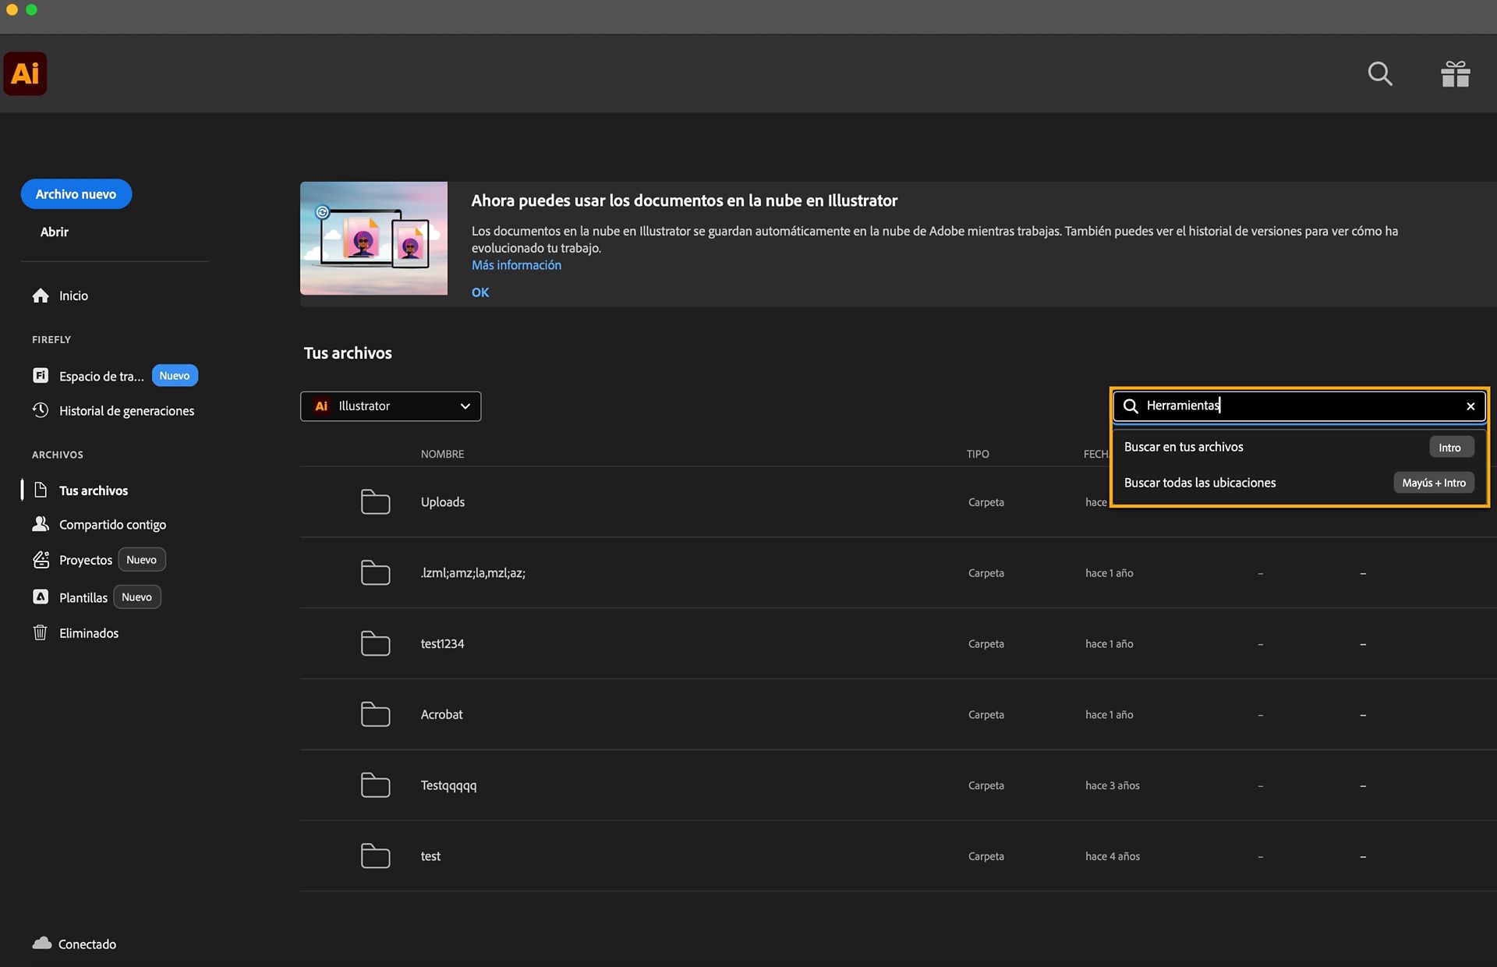Click the Historial de generaciones clock icon
The width and height of the screenshot is (1497, 967).
pyautogui.click(x=41, y=410)
